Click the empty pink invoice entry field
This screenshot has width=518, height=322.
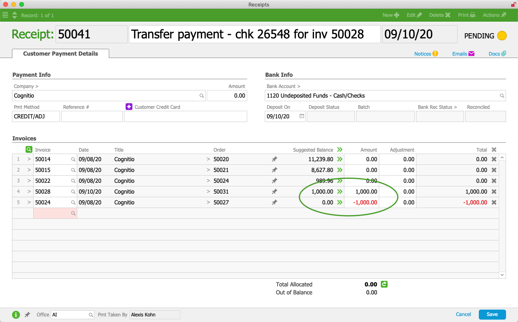55,213
